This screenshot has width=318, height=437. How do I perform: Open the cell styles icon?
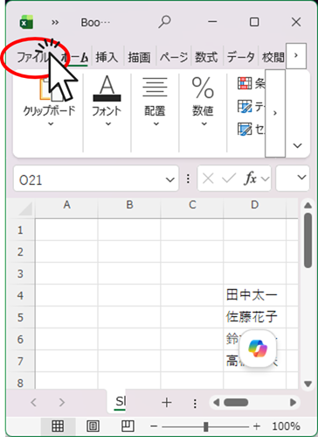[x=245, y=129]
